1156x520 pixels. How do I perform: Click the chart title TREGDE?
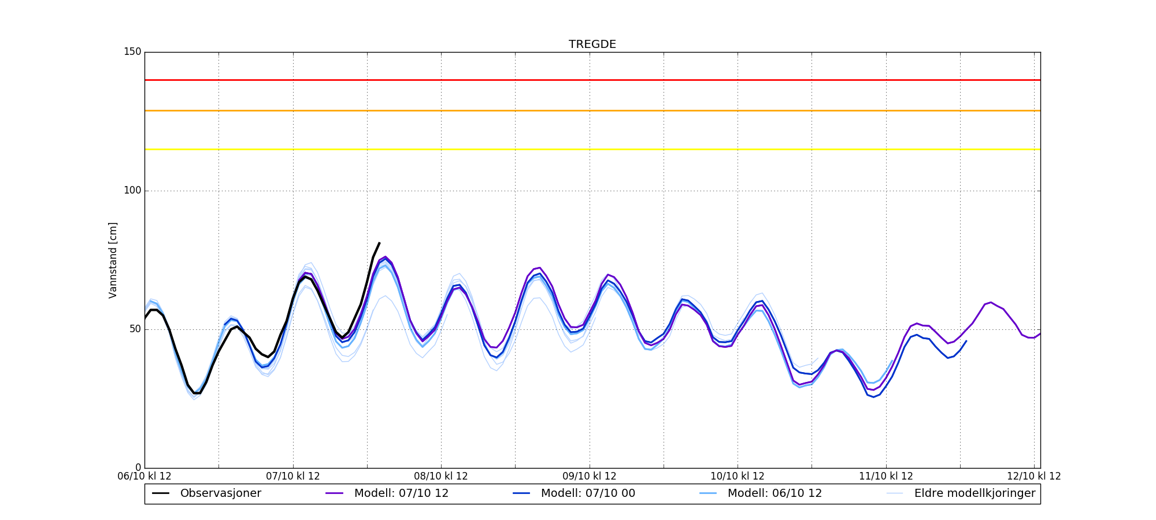click(x=592, y=44)
